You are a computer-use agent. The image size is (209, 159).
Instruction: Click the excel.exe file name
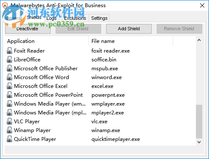coord(102,86)
